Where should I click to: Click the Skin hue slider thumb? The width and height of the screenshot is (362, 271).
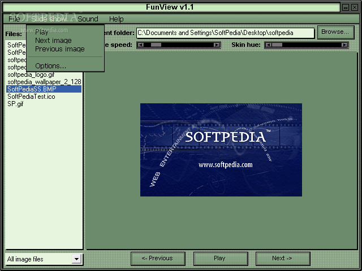click(277, 45)
